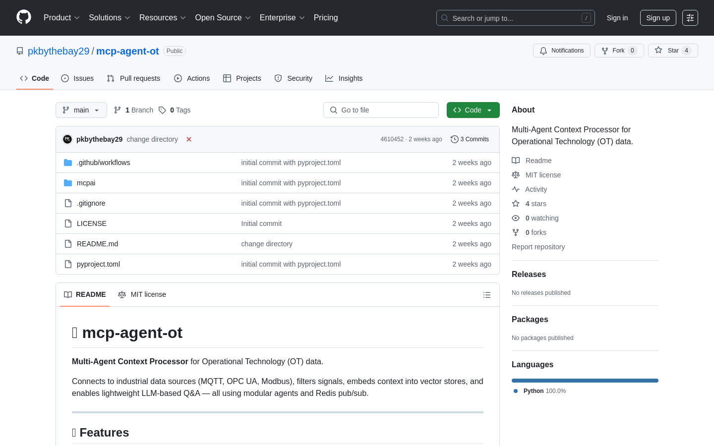Click the Sign up button
Viewport: 714px width, 446px height.
pos(658,18)
